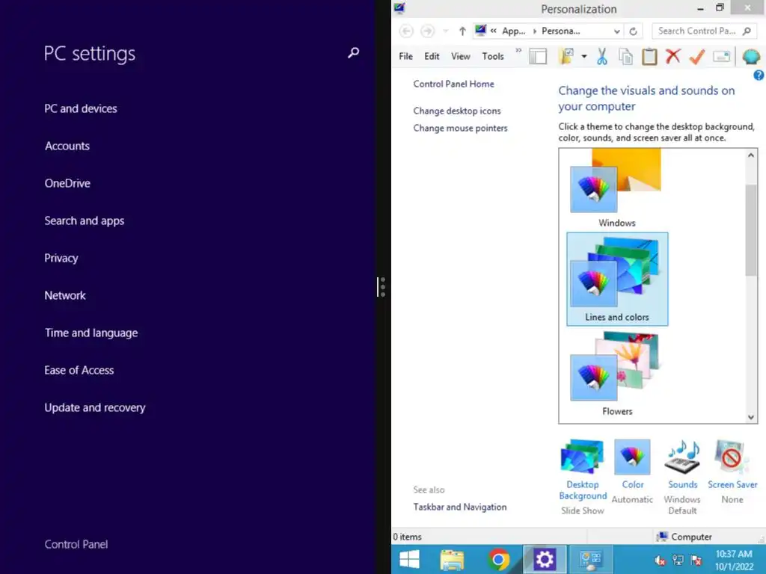Click the theme list scroll down arrow

click(751, 417)
